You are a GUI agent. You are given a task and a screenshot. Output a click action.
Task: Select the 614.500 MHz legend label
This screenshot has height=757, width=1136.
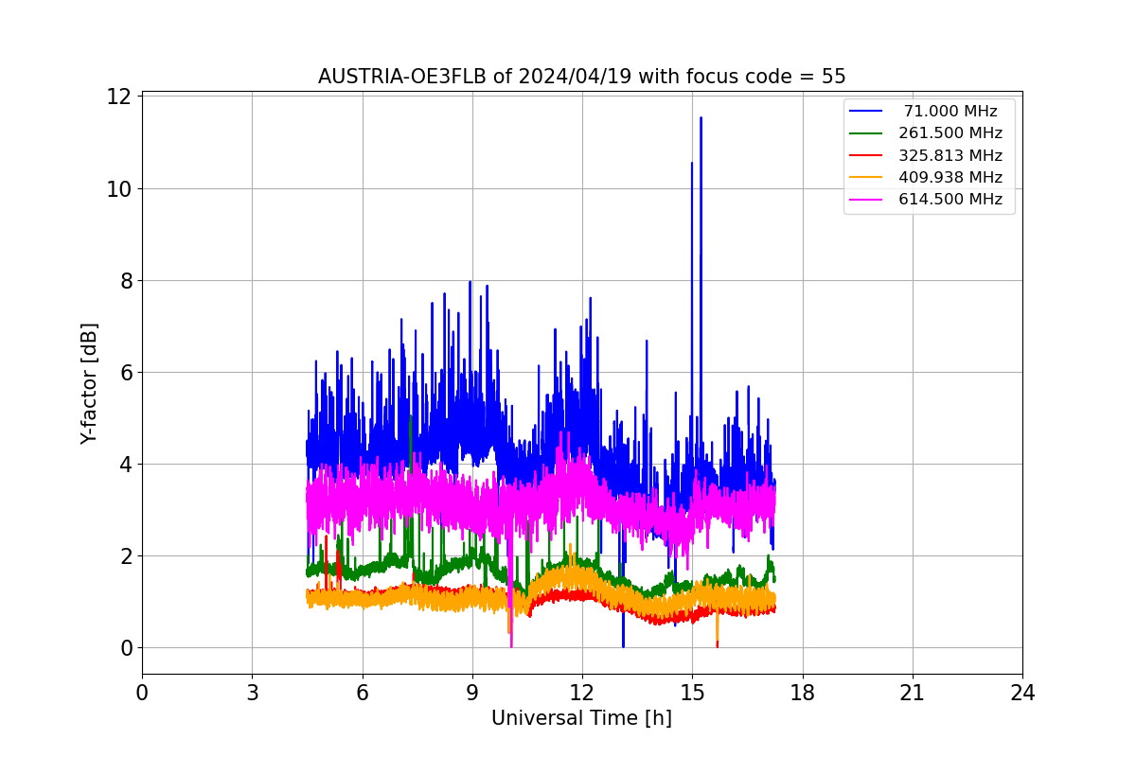pos(950,199)
